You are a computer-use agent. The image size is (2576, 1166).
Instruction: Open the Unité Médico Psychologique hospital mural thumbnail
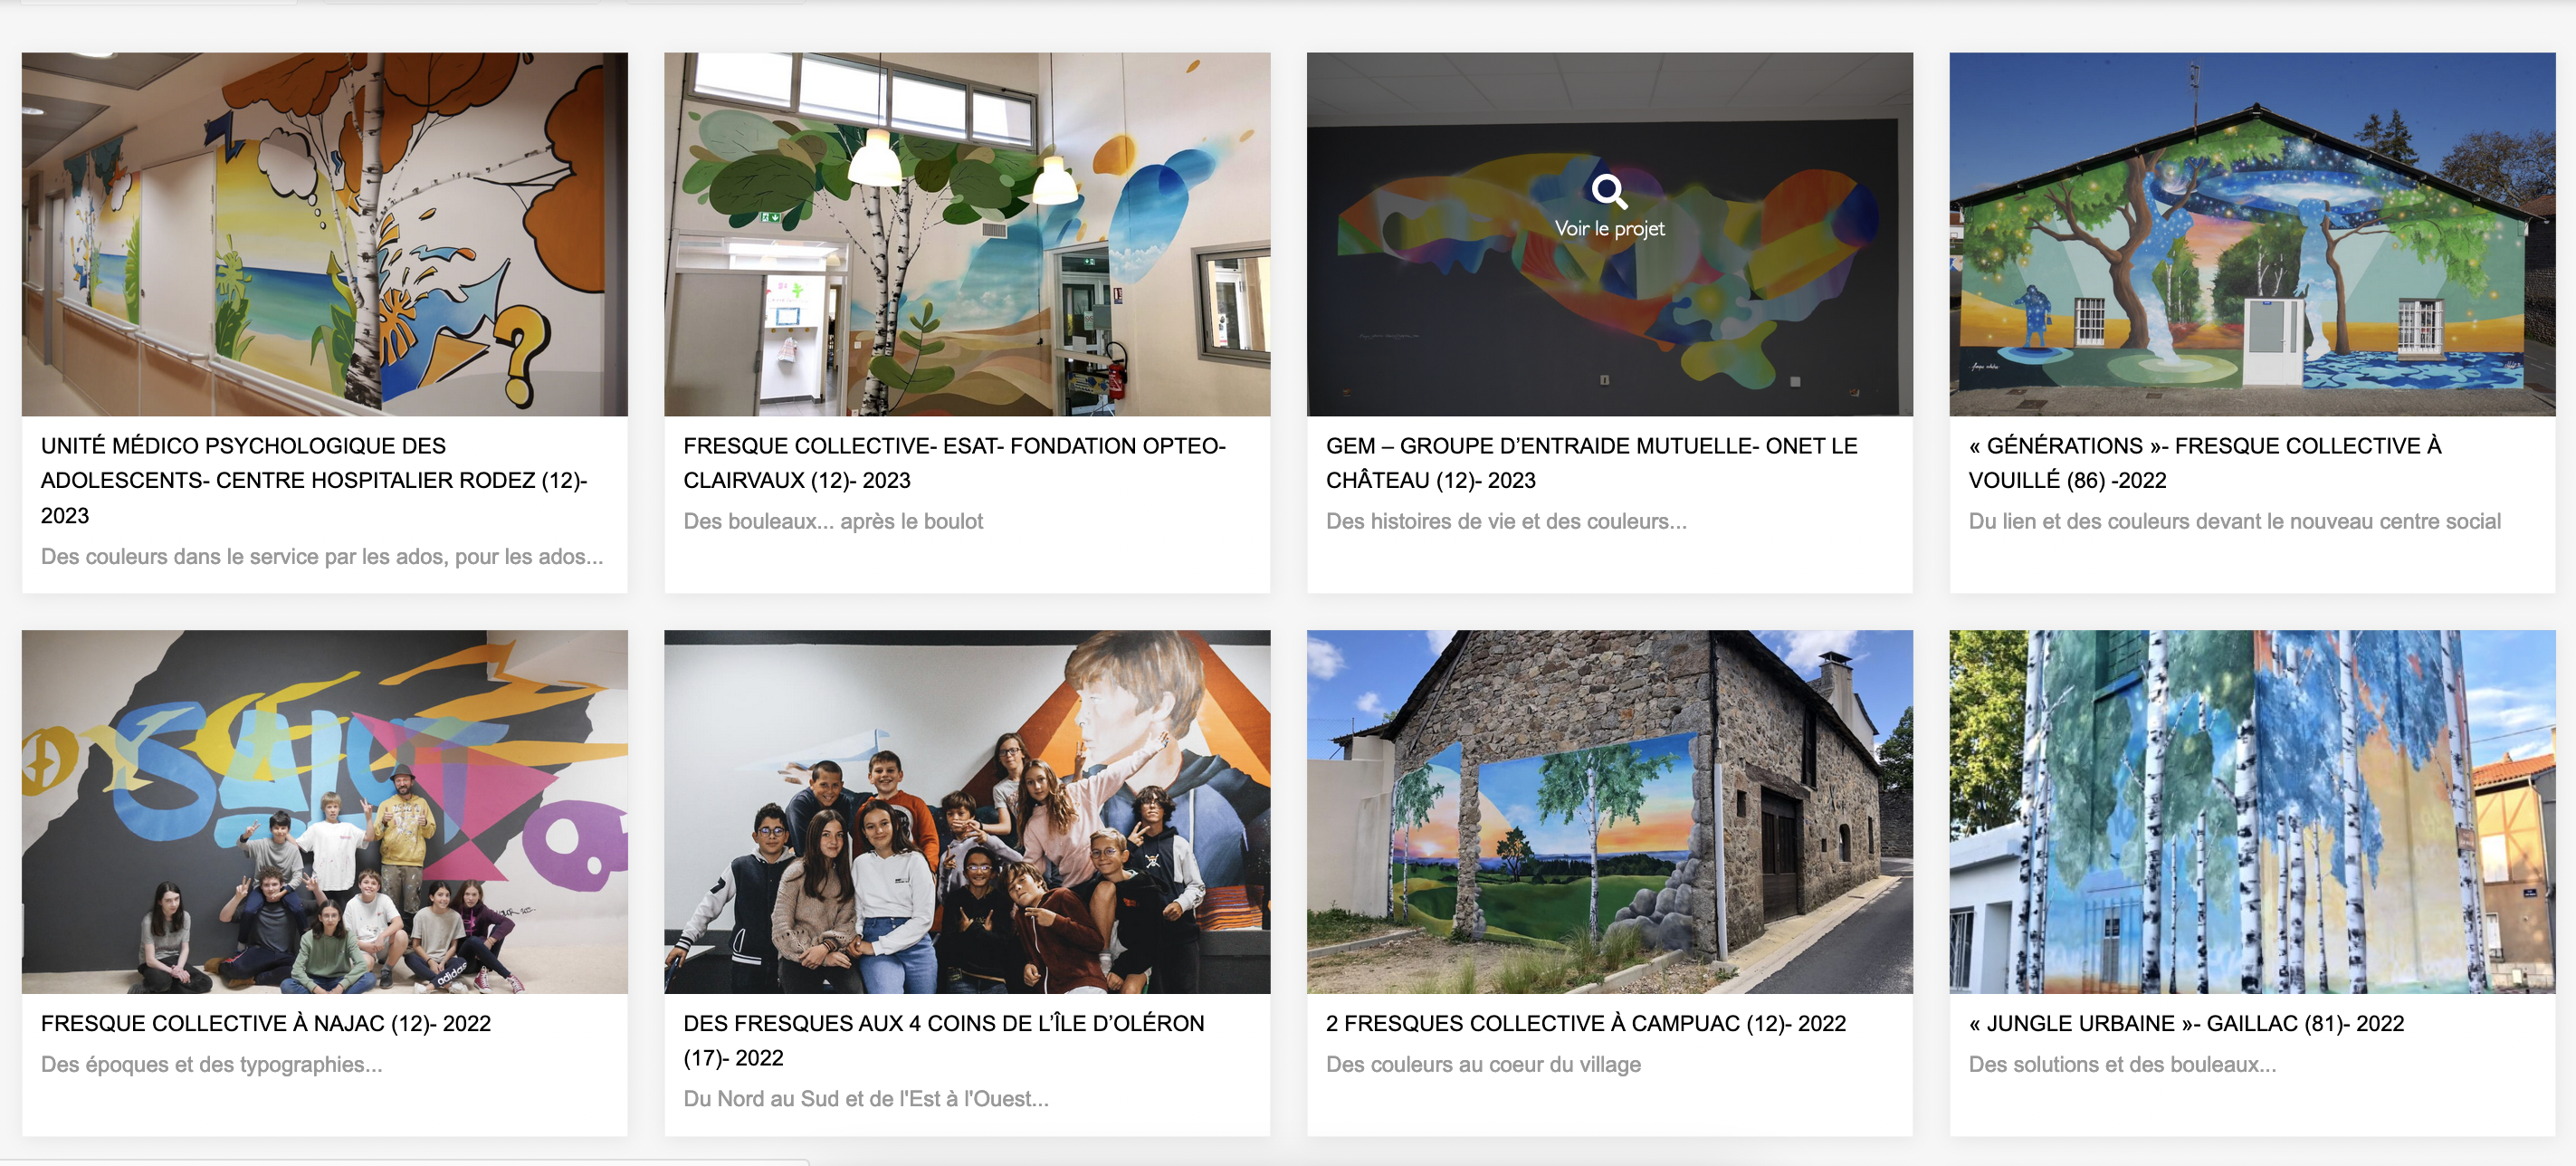pos(325,234)
